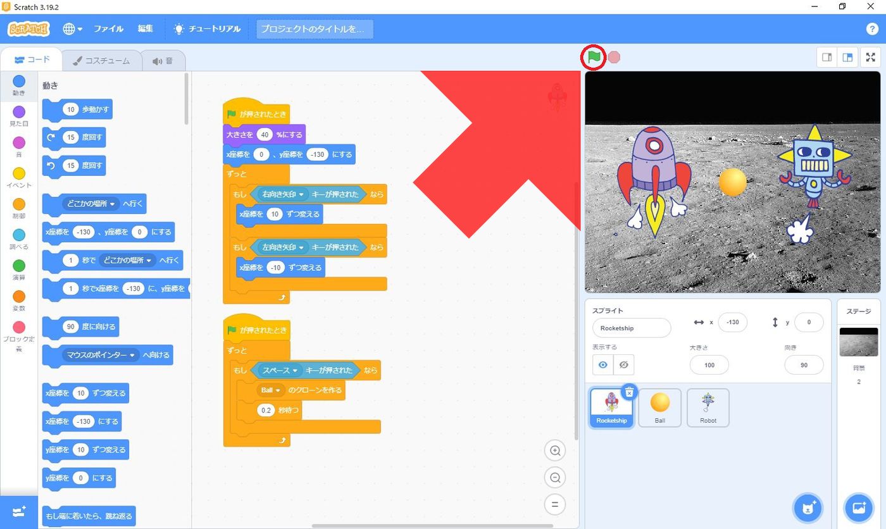Select the Robot sprite thumbnail
886x529 pixels.
[708, 408]
